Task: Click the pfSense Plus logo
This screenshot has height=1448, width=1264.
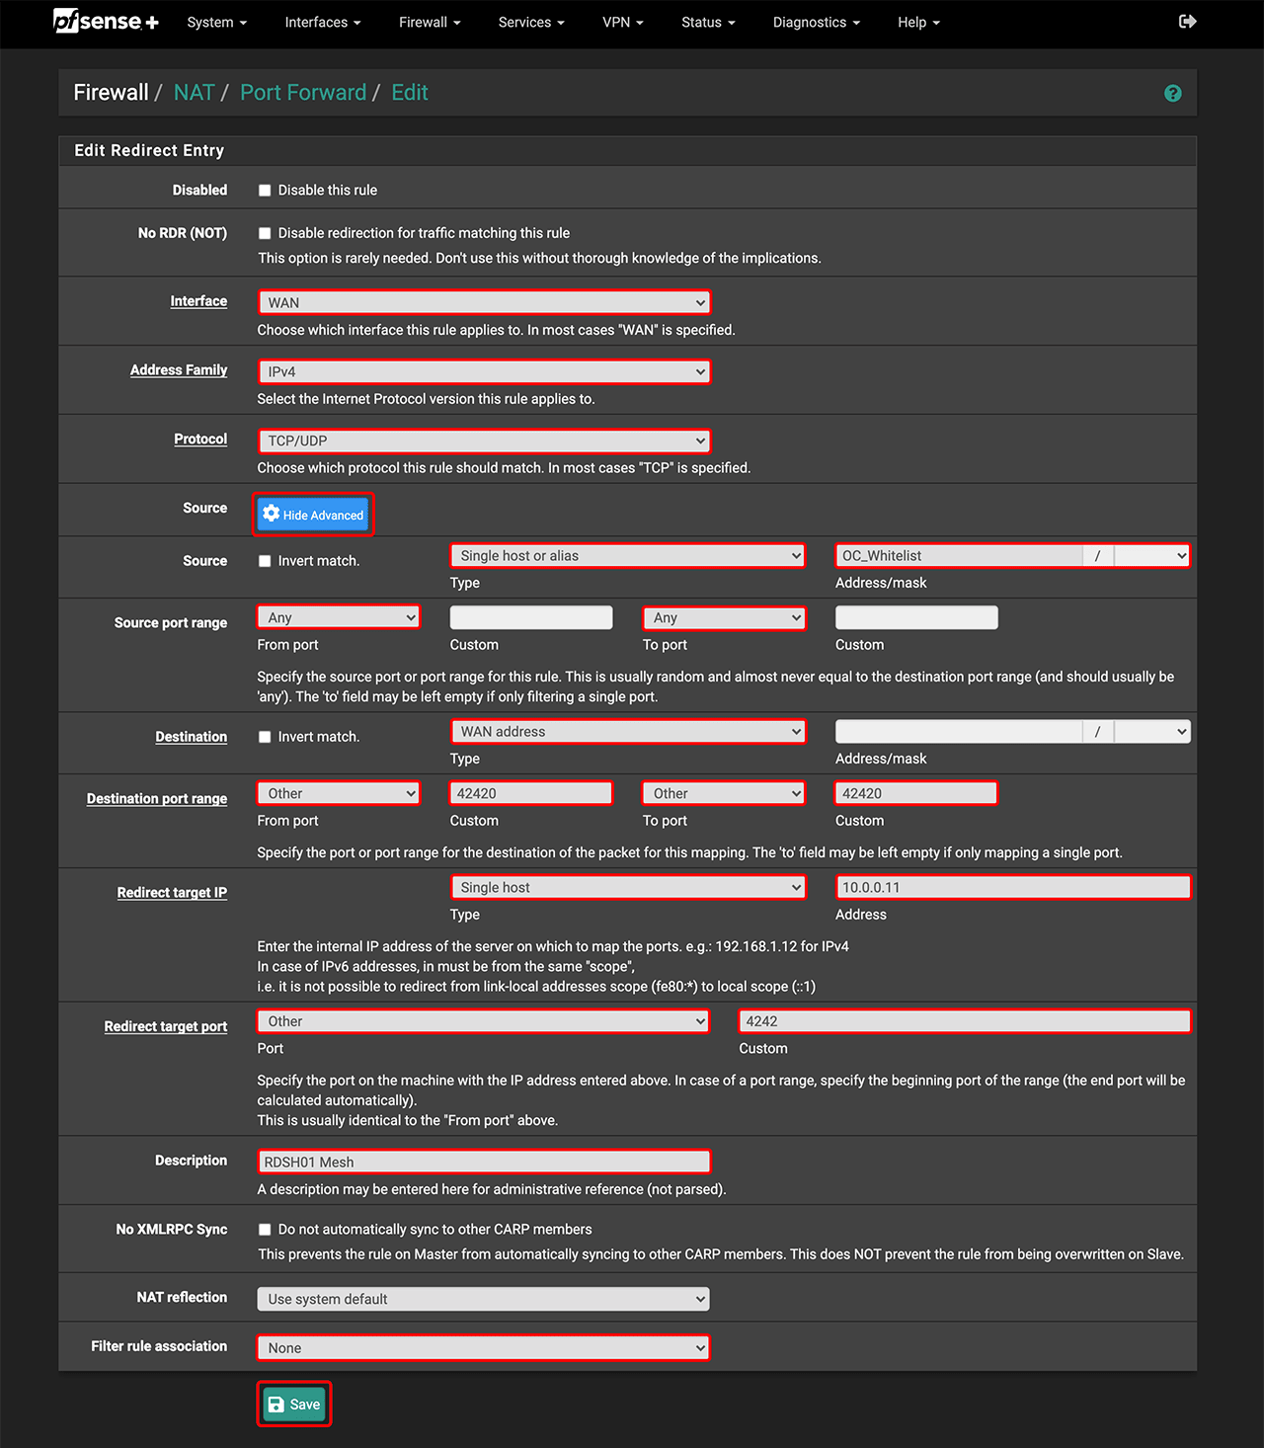Action: click(x=105, y=21)
